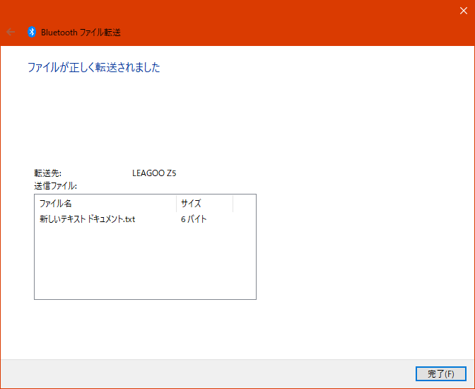
Task: Click the 転送先: label
Action: (x=48, y=173)
